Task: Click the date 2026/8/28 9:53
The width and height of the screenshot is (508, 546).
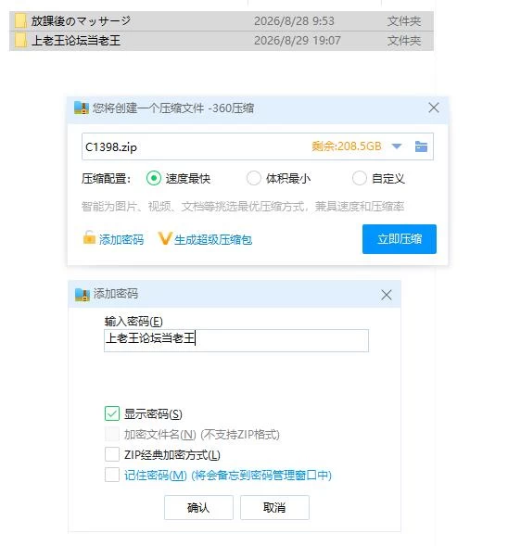Action: (294, 21)
